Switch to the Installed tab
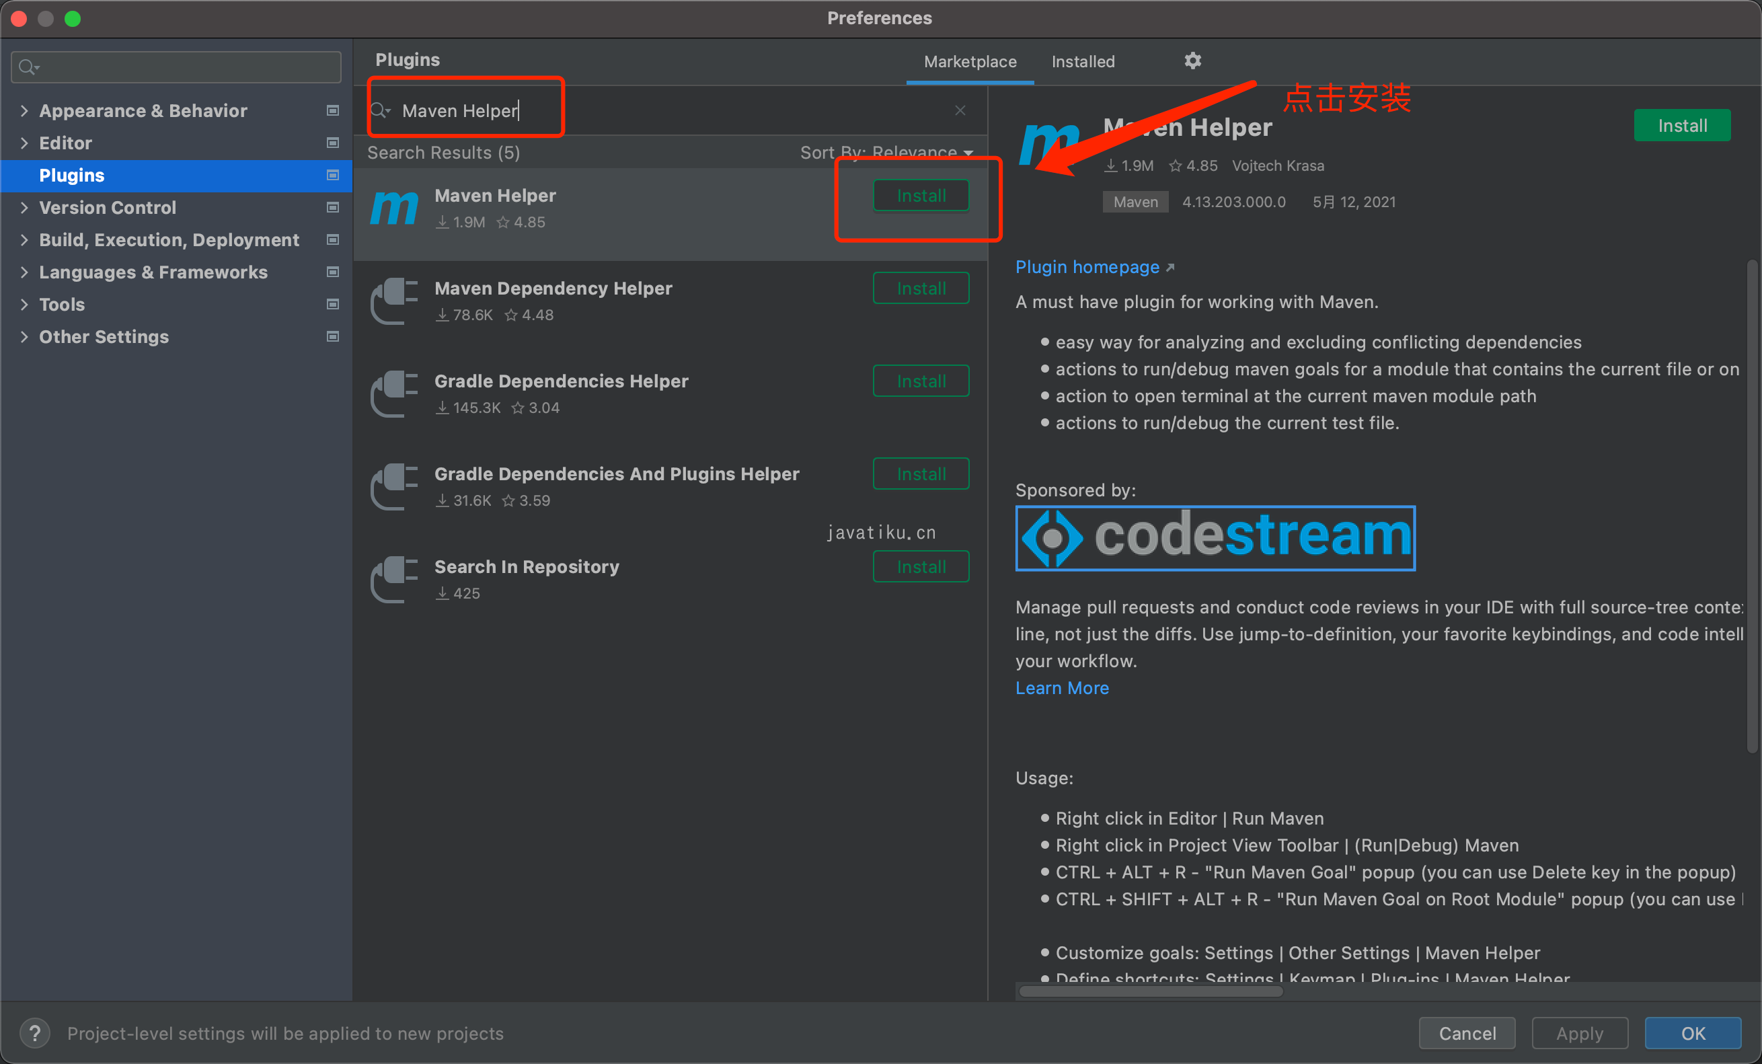The width and height of the screenshot is (1762, 1064). point(1083,61)
